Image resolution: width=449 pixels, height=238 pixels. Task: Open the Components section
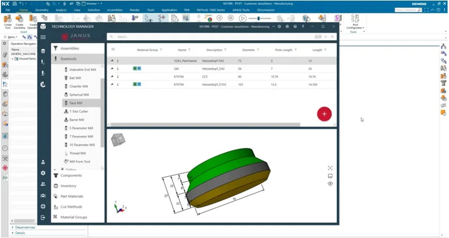click(78, 175)
